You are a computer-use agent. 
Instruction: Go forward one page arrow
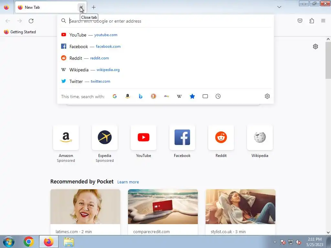(x=19, y=21)
